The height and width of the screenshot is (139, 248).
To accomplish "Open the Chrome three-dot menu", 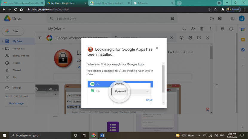I will click(244, 10).
